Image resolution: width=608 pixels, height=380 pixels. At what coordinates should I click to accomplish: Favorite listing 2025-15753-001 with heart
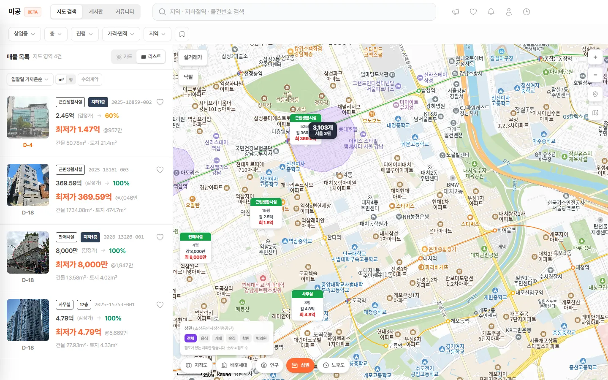tap(160, 305)
